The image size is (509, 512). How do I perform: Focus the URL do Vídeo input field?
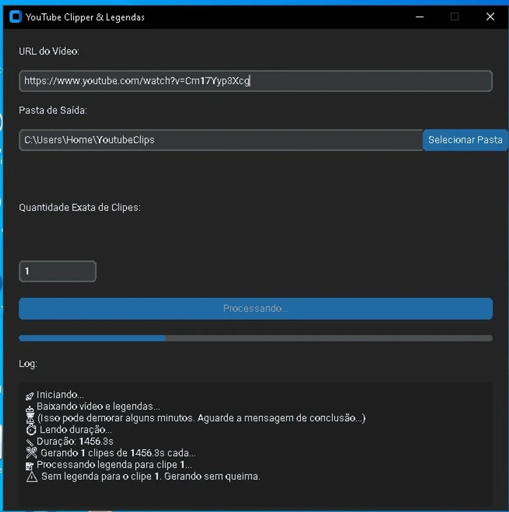pyautogui.click(x=256, y=81)
